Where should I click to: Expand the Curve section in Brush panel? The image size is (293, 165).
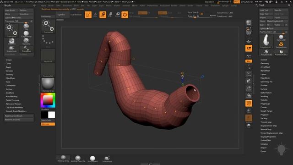pyautogui.click(x=8, y=64)
